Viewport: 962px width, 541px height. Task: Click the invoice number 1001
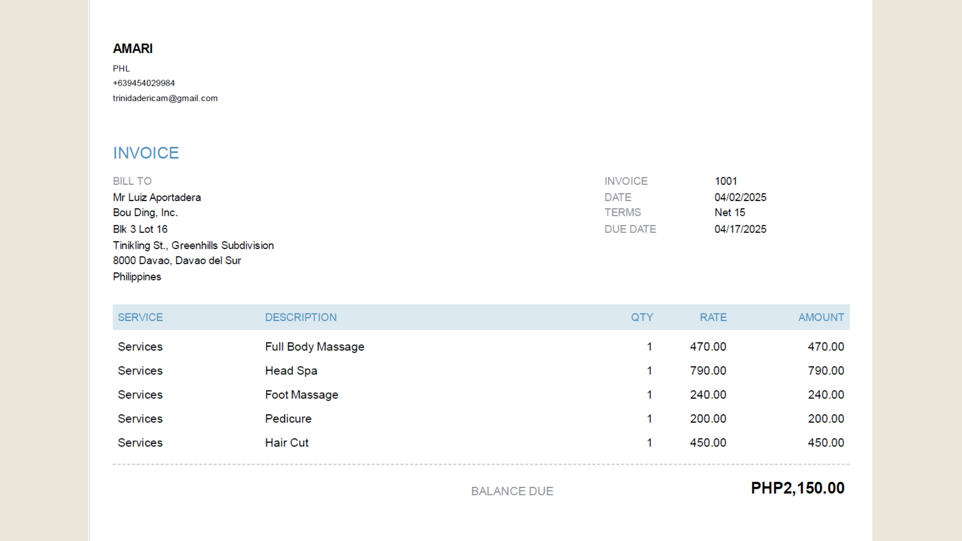point(726,181)
